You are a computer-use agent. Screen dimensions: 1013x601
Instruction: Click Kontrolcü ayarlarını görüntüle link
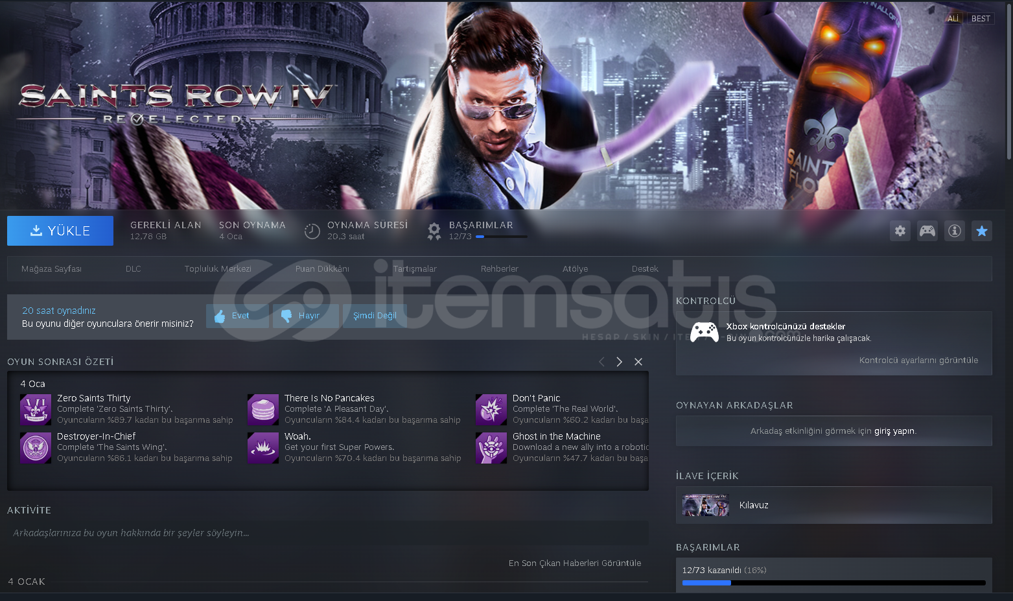pyautogui.click(x=918, y=360)
